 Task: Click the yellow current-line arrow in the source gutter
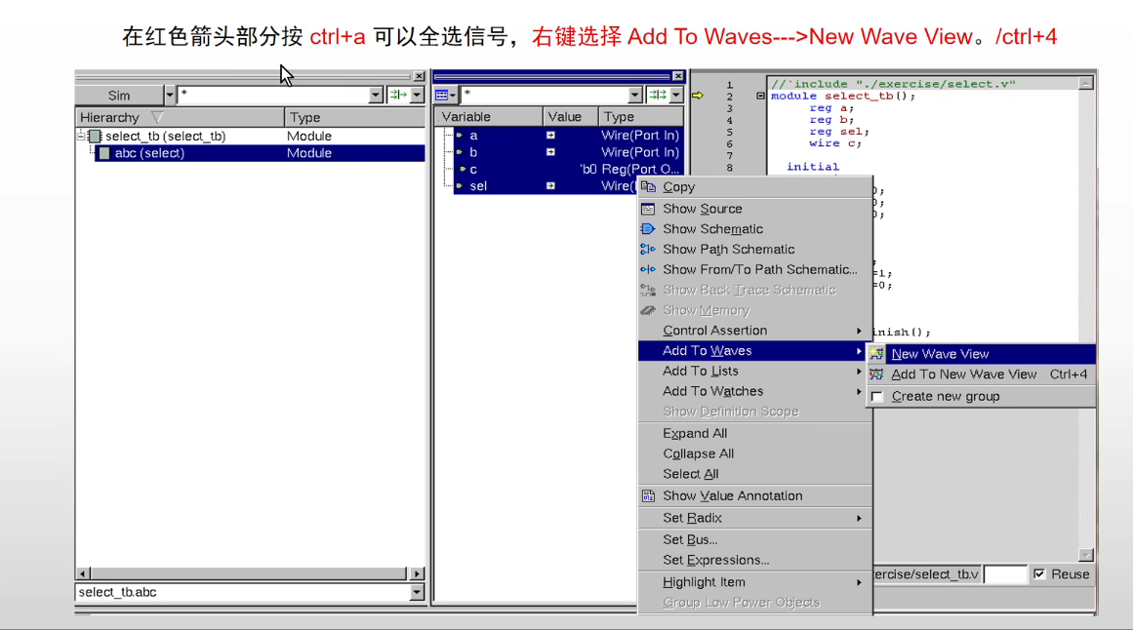[x=698, y=96]
